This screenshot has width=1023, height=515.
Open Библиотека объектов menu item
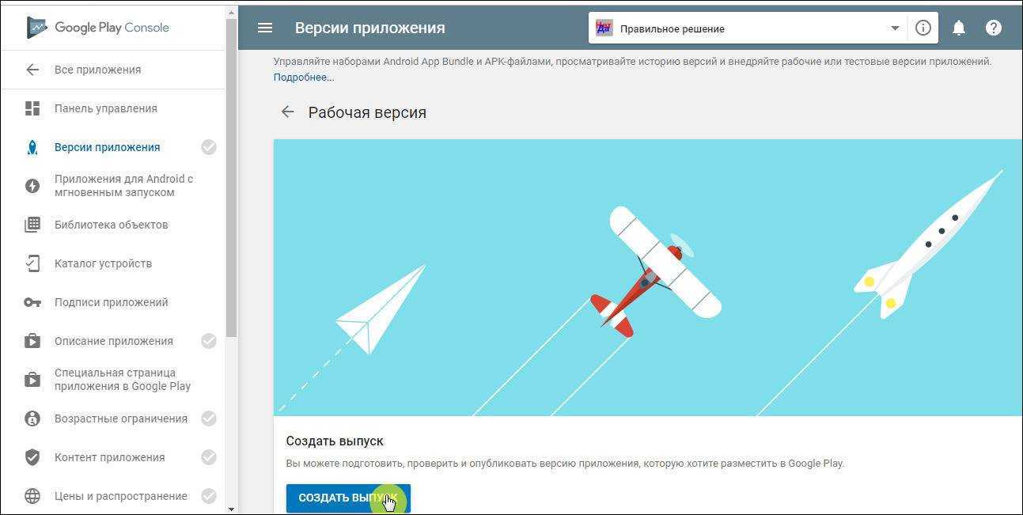point(112,225)
